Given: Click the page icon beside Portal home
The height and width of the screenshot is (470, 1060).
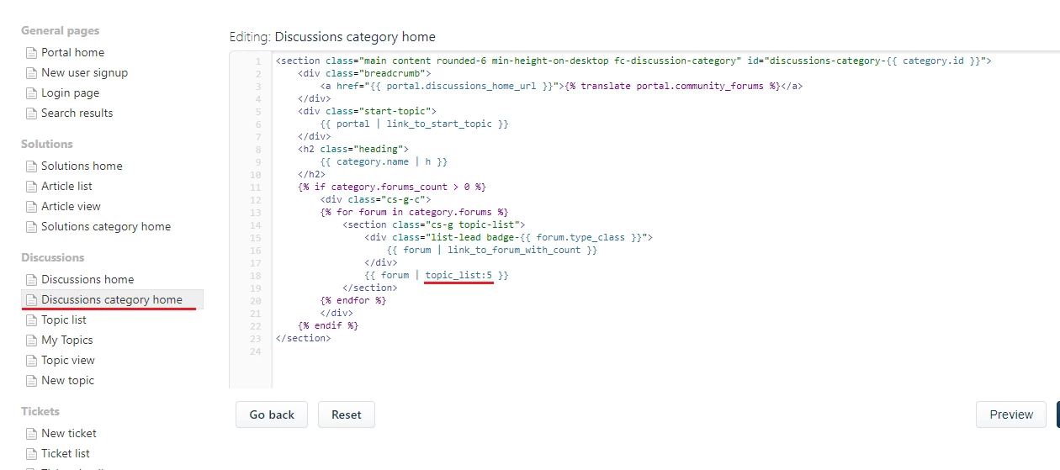Looking at the screenshot, I should tap(32, 53).
